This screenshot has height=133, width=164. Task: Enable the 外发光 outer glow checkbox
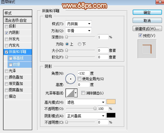pyautogui.click(x=6, y=39)
